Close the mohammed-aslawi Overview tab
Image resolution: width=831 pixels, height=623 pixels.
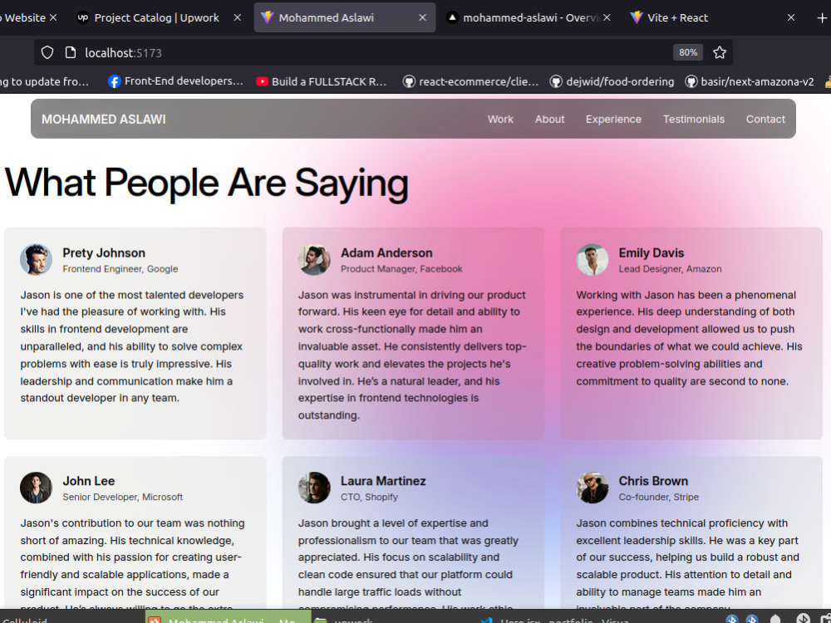607,17
